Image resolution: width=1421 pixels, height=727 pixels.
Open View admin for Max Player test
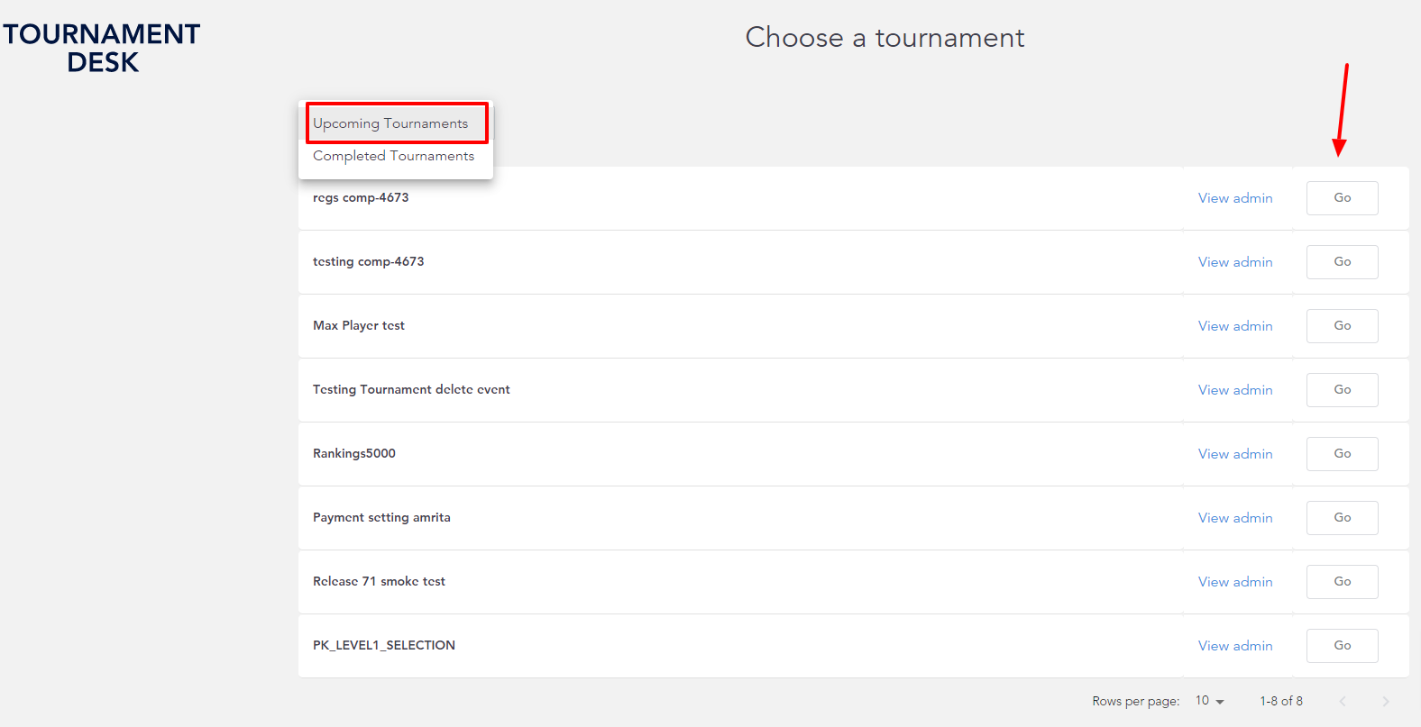click(1235, 326)
